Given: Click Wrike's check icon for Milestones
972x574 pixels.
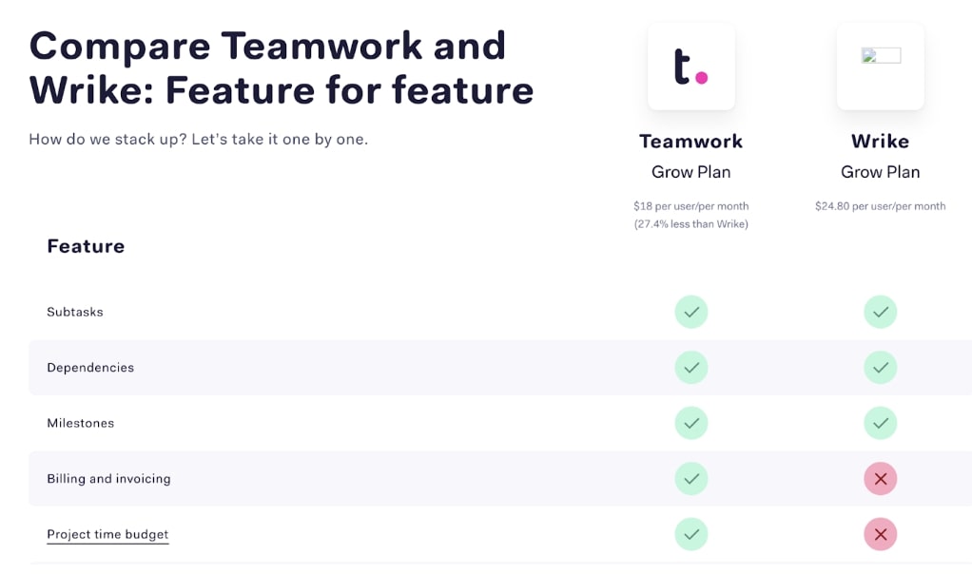Looking at the screenshot, I should (881, 423).
